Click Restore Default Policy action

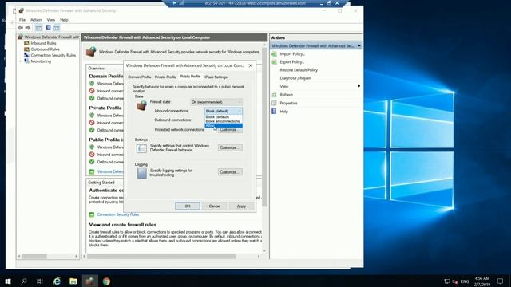299,70
